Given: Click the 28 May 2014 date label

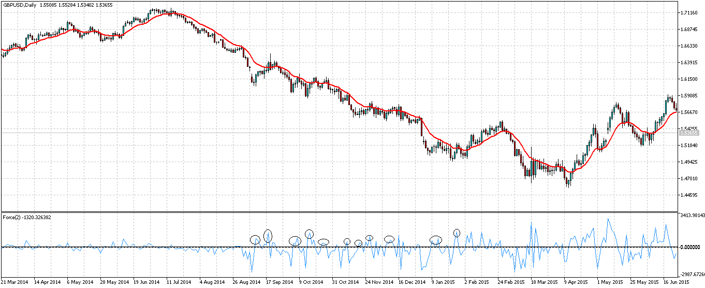Looking at the screenshot, I should pos(114,282).
